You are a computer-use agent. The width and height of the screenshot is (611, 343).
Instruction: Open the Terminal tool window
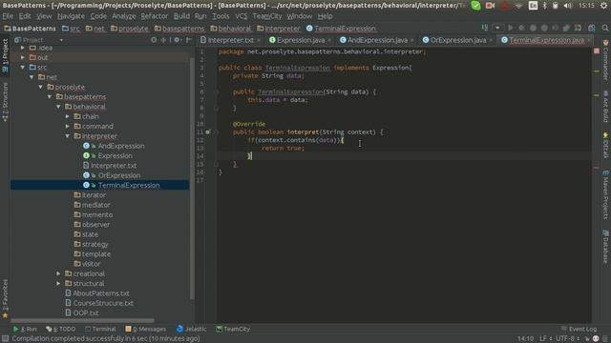coord(100,329)
